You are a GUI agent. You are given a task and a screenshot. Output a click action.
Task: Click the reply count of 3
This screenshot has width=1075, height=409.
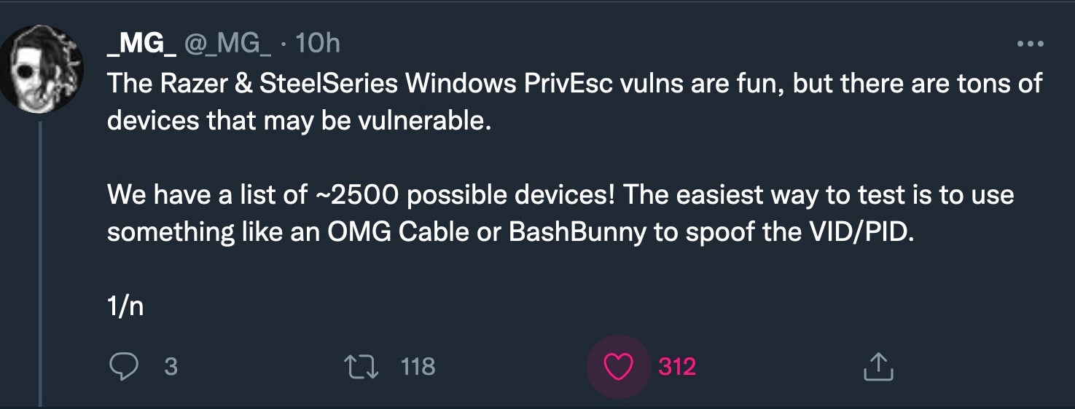pos(171,366)
